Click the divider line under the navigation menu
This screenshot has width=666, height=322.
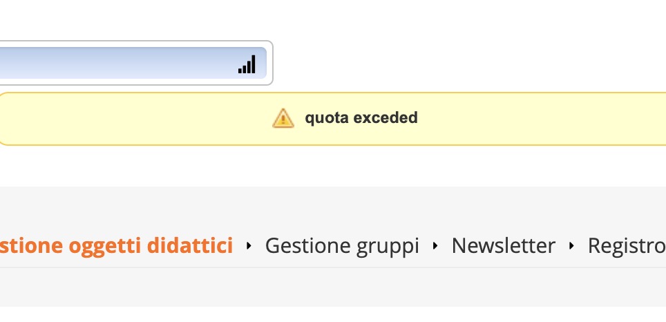[332, 267]
